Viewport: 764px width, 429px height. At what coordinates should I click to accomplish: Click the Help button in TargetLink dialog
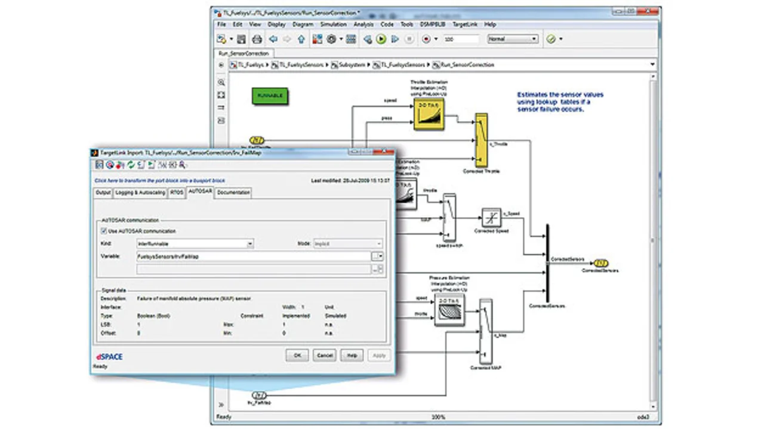point(352,354)
